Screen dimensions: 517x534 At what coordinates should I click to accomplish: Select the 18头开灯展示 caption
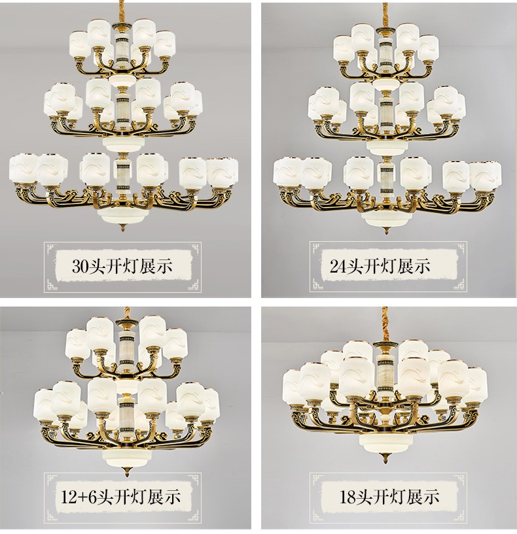[x=389, y=497]
